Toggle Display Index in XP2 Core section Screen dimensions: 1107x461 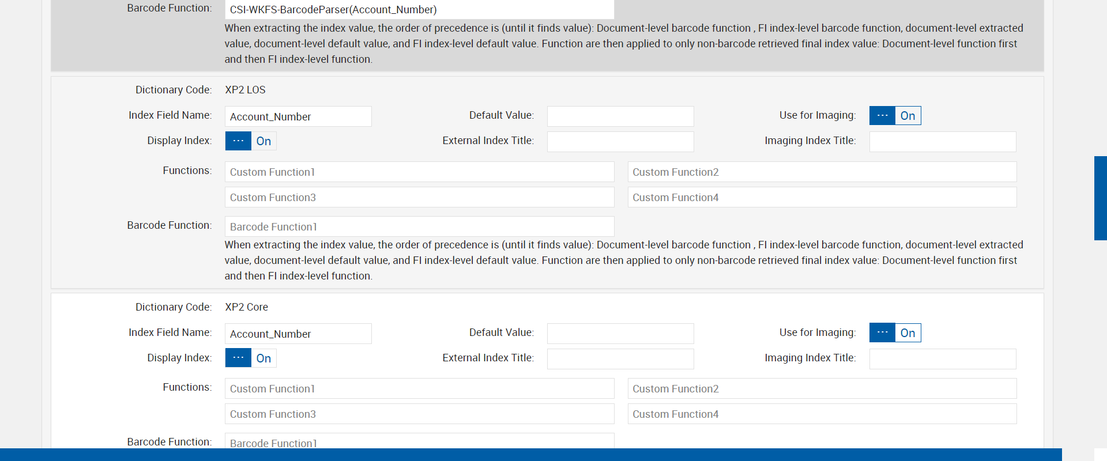251,358
